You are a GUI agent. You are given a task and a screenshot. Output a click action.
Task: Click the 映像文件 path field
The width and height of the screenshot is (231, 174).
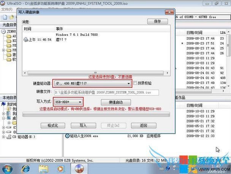tap(106, 93)
